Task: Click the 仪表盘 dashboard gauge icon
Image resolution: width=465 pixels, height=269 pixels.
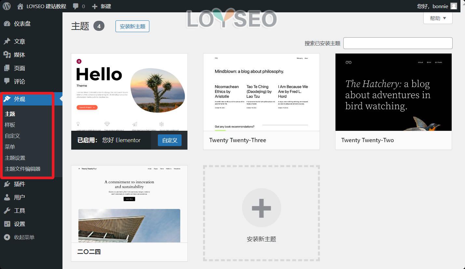Action: coord(7,24)
